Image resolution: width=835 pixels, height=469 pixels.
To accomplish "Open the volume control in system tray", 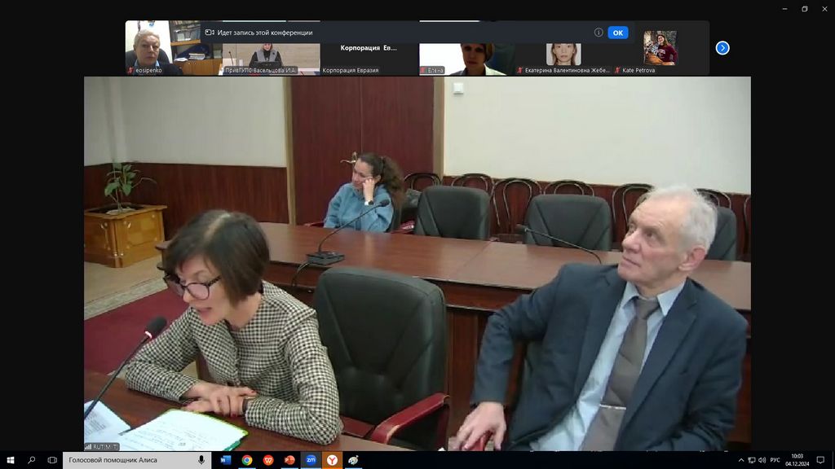I will pos(762,460).
